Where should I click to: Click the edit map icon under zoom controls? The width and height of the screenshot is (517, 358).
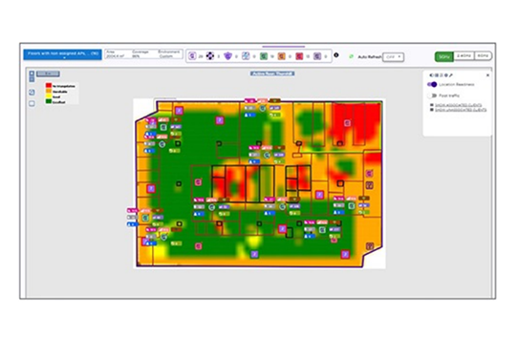(32, 93)
